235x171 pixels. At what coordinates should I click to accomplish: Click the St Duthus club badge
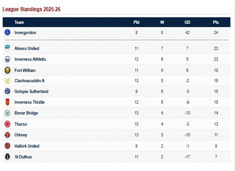coord(7,157)
